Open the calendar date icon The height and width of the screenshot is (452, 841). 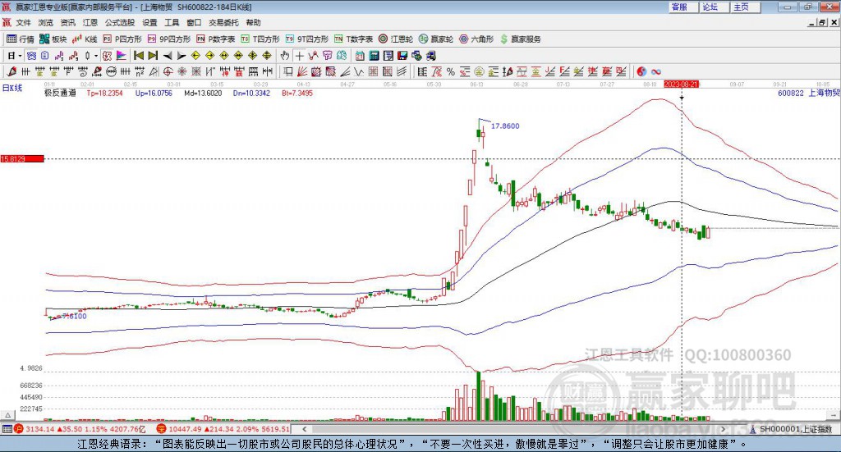[x=360, y=56]
